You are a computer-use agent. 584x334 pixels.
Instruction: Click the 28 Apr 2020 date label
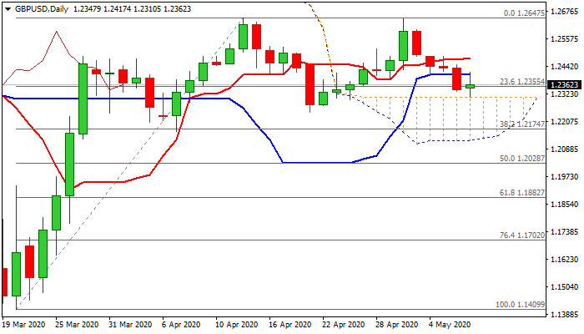point(397,325)
